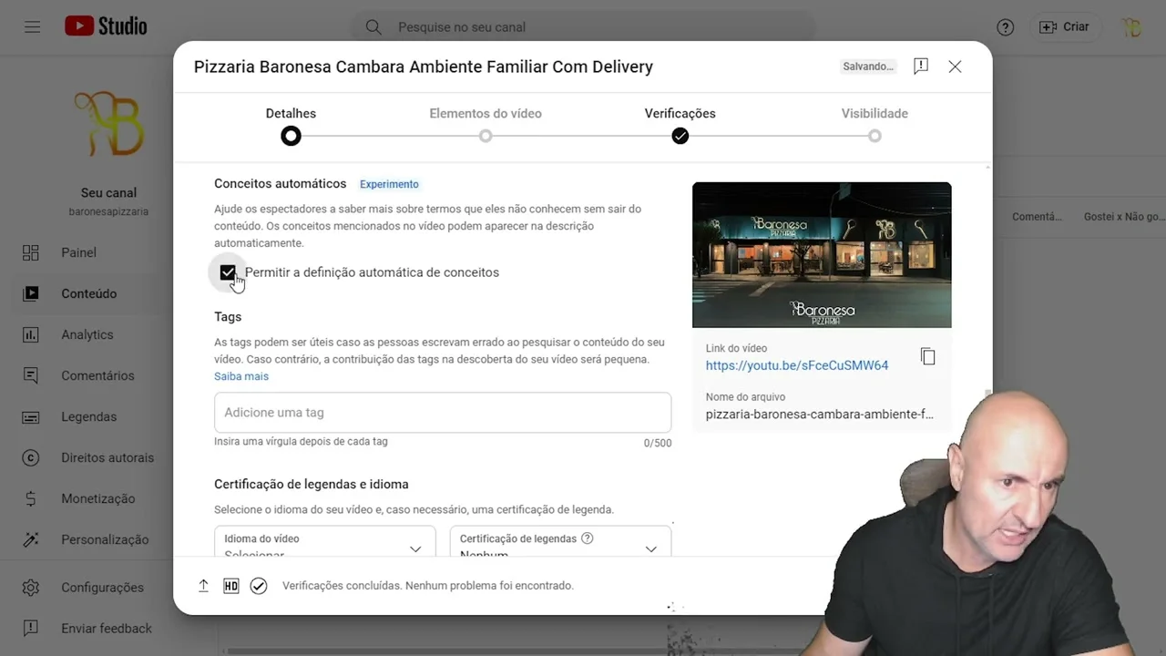Image resolution: width=1166 pixels, height=656 pixels.
Task: Copy the video link with copy icon
Action: point(927,356)
